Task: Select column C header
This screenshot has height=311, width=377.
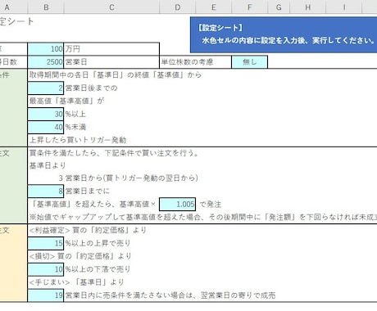Action: click(111, 7)
